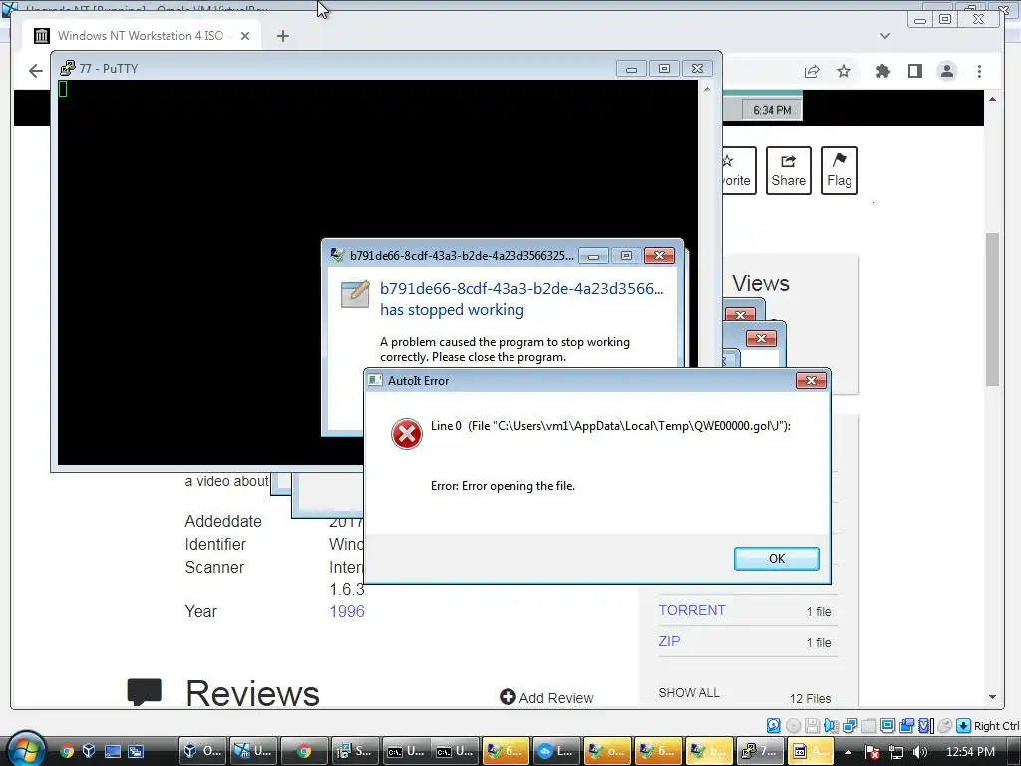Open Chrome extensions puzzle icon
Screen dimensions: 1021x766
pyautogui.click(x=883, y=71)
